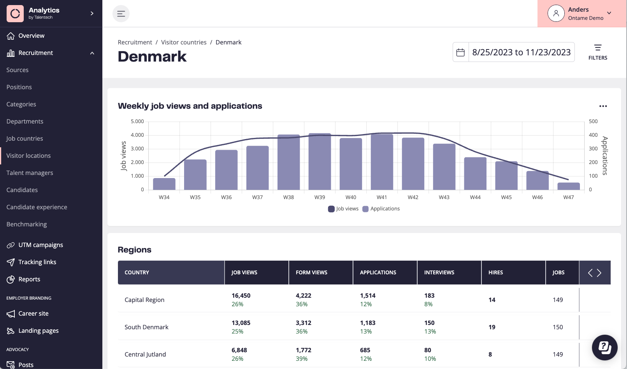Open Candidate experience page
This screenshot has height=369, width=627.
pyautogui.click(x=37, y=207)
